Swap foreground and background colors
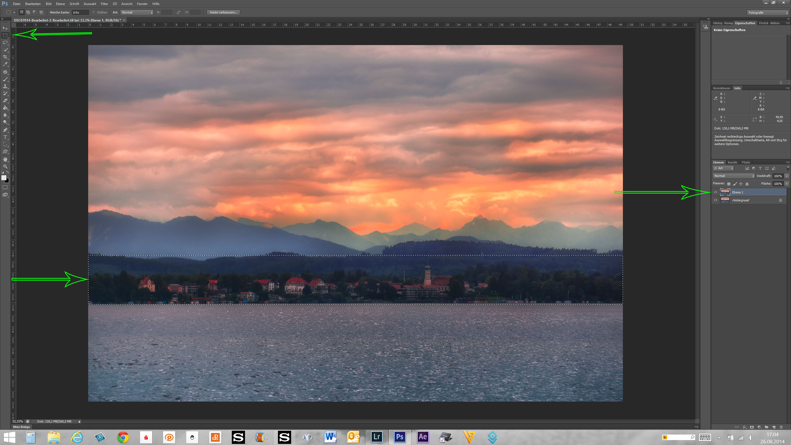Screen dimensions: 791x445 click(x=8, y=172)
